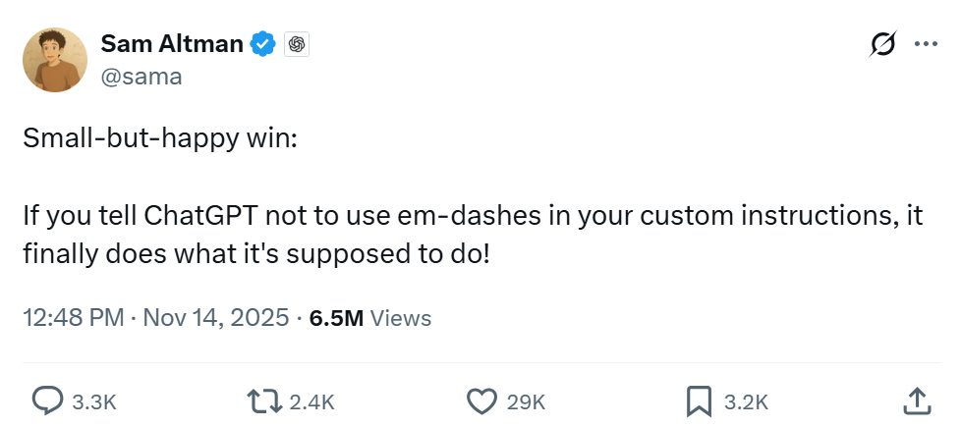Open the @sama handle link

tap(141, 77)
